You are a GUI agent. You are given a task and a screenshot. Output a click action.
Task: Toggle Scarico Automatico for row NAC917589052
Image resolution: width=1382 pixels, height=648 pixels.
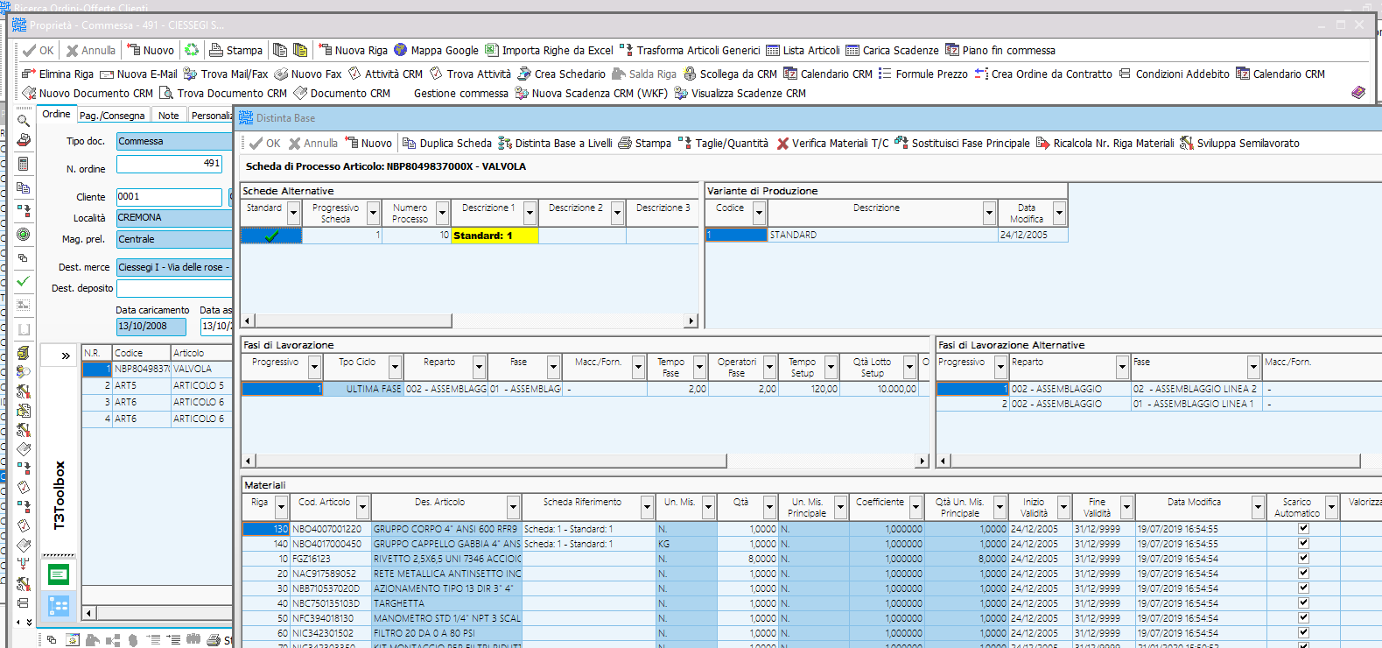pyautogui.click(x=1303, y=573)
